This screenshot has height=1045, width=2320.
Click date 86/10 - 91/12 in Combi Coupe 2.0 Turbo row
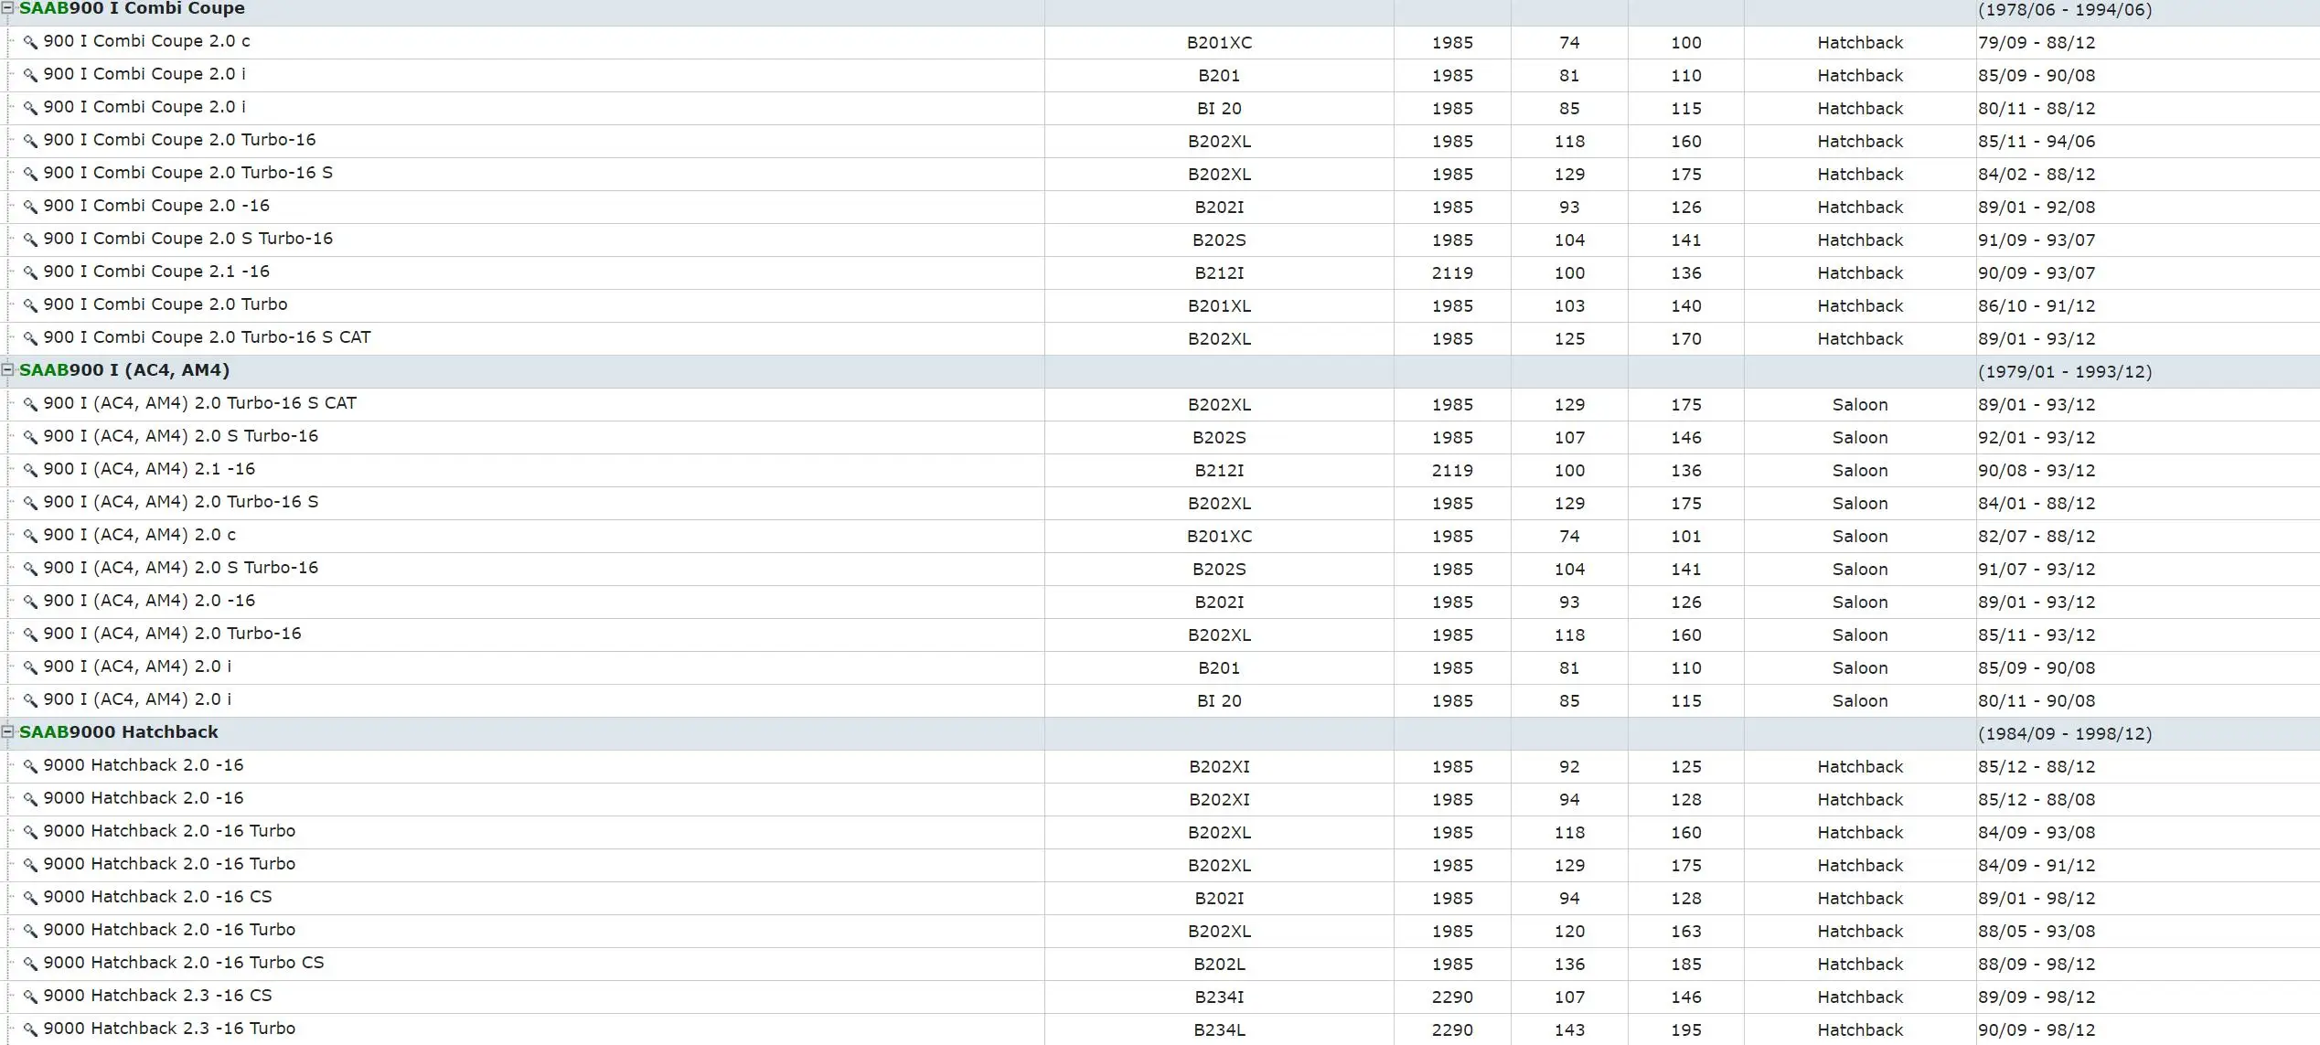pos(2037,306)
